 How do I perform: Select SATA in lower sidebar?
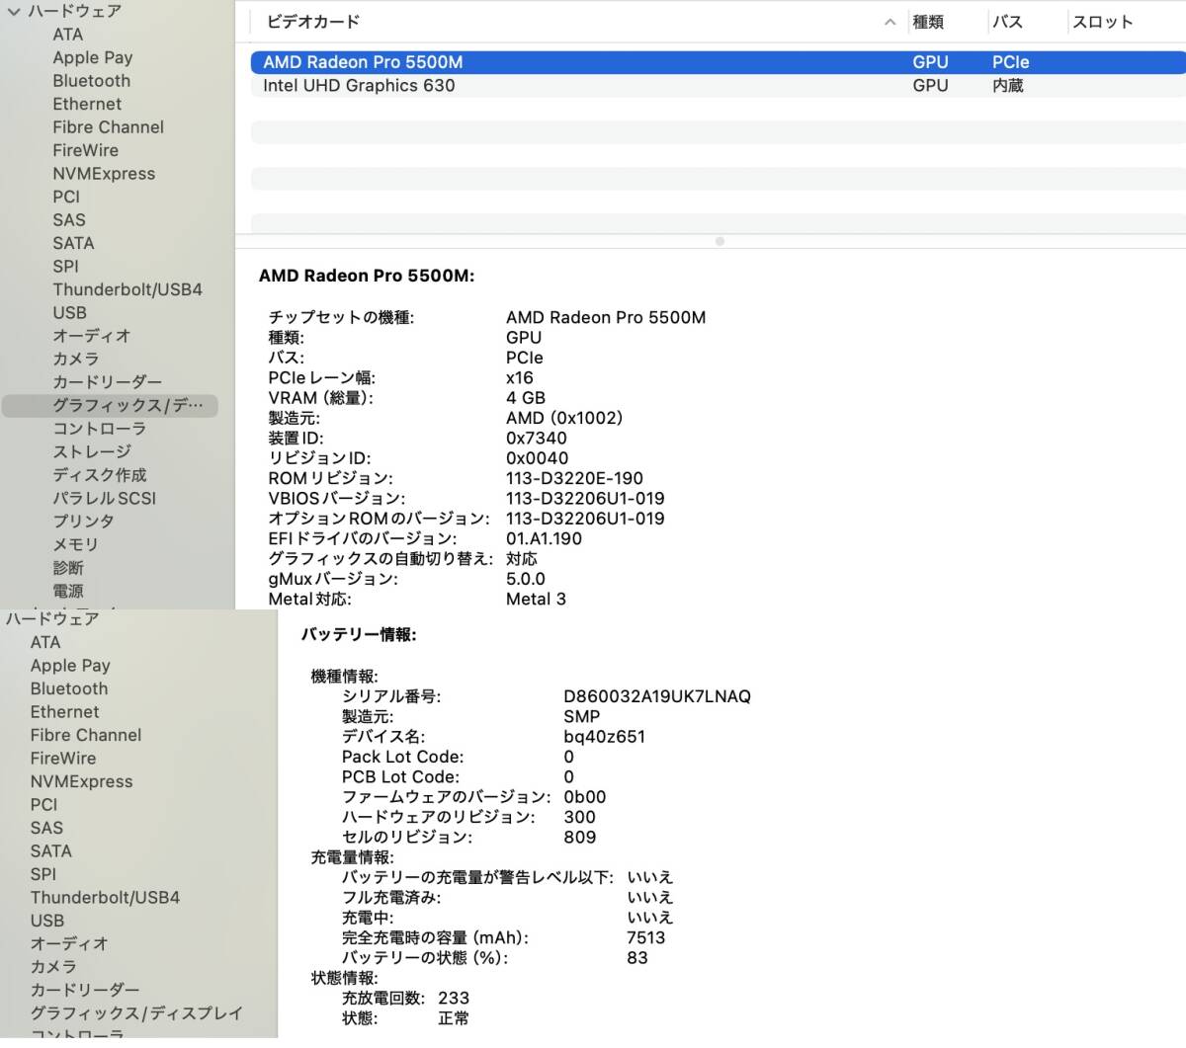pos(51,851)
